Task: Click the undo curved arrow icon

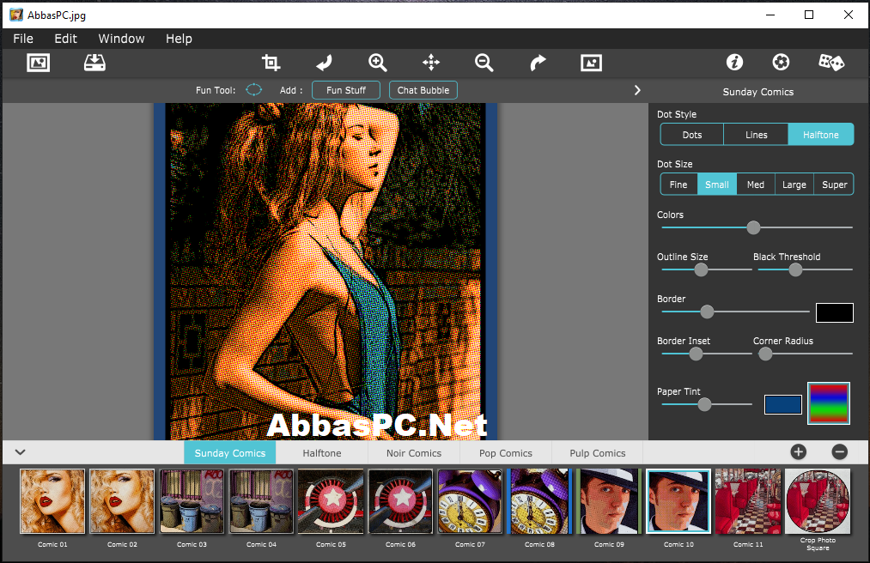Action: 324,63
